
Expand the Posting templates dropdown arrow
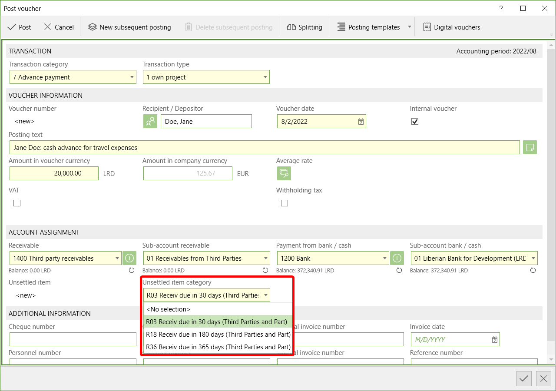[409, 27]
